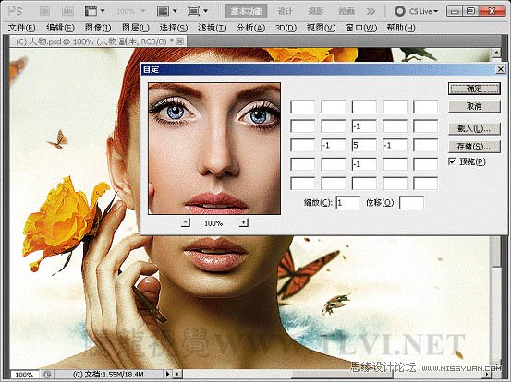Click 载入(L)... to load a kernel
The image size is (511, 382).
coord(474,128)
